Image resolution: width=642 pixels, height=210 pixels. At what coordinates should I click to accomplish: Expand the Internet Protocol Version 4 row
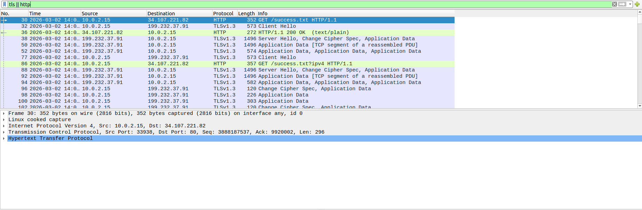[x=4, y=126]
